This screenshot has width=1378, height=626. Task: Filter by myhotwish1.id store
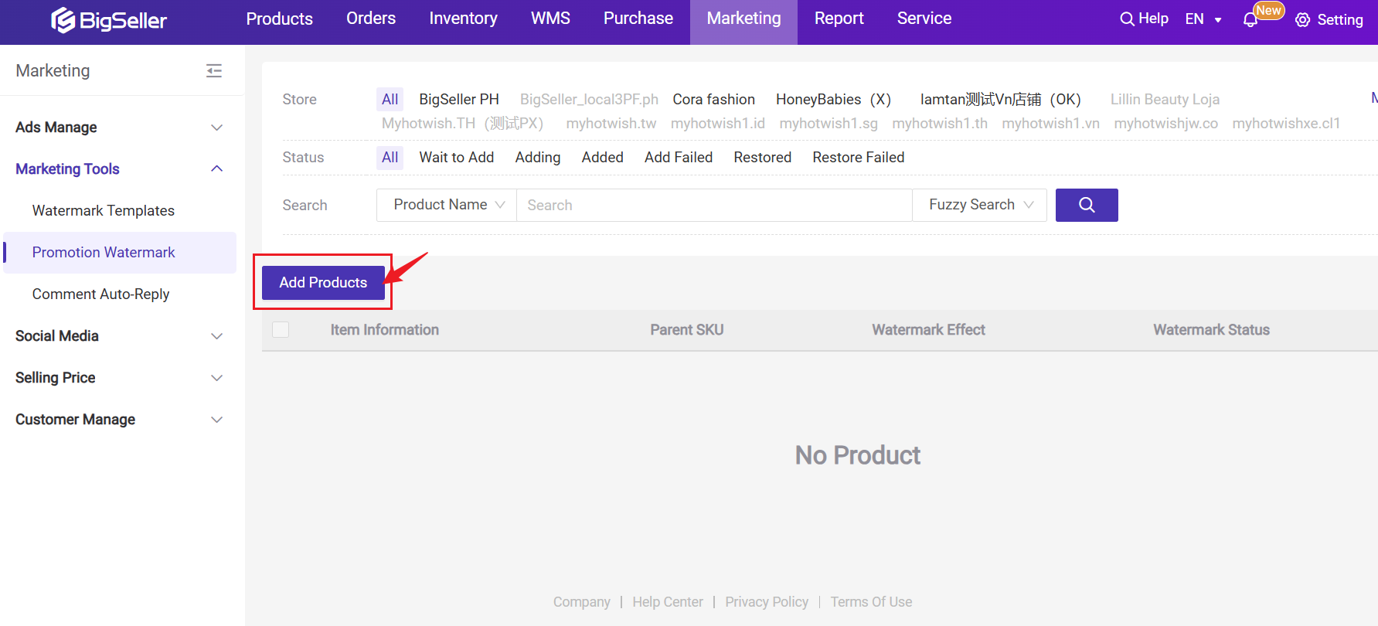pyautogui.click(x=717, y=124)
